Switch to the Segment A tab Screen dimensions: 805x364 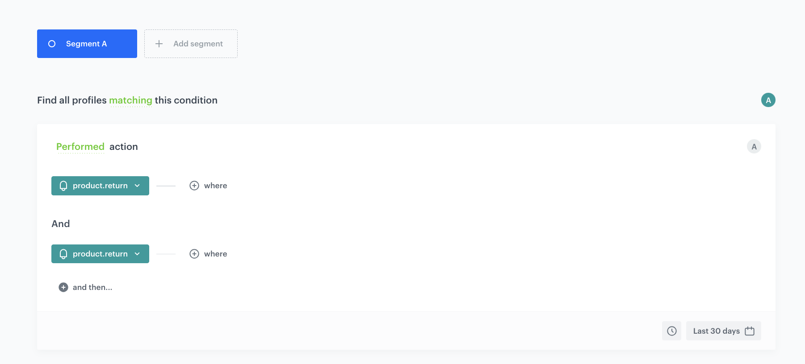click(87, 44)
